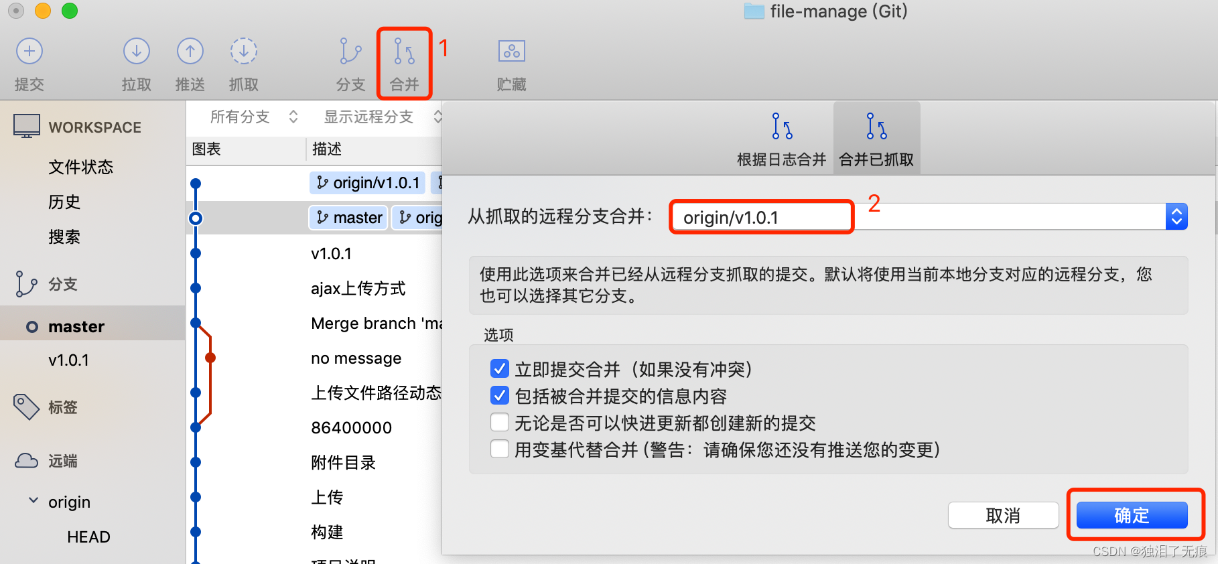The image size is (1218, 564).
Task: Click the 抓取 fetch toolbar icon
Action: pos(244,52)
